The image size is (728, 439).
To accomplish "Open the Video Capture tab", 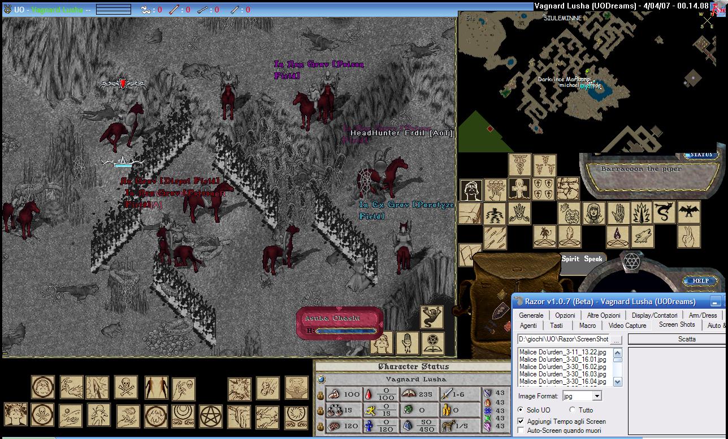I will point(627,326).
